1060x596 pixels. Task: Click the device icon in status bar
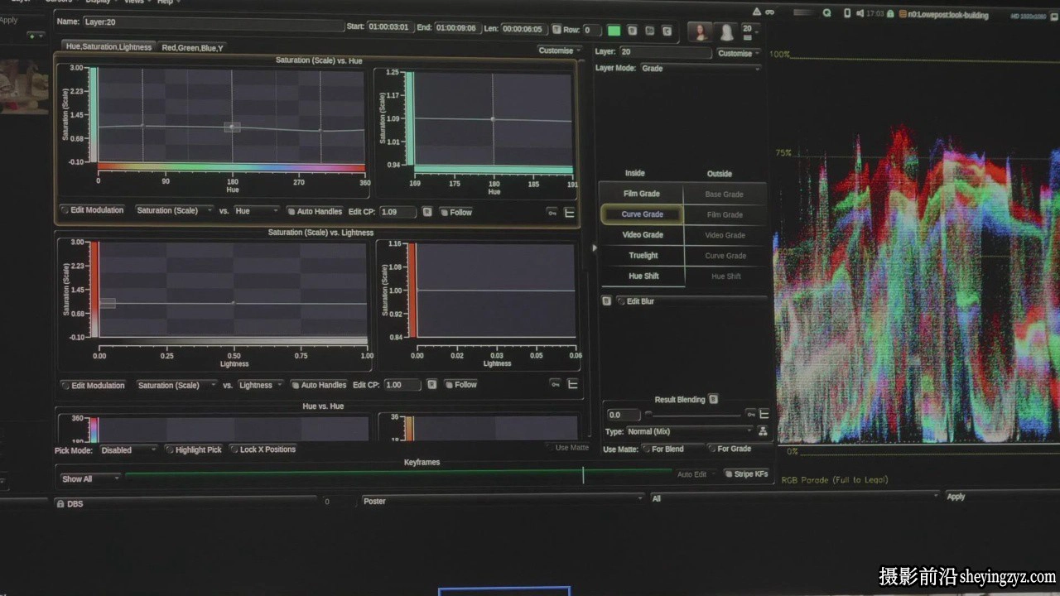[847, 13]
